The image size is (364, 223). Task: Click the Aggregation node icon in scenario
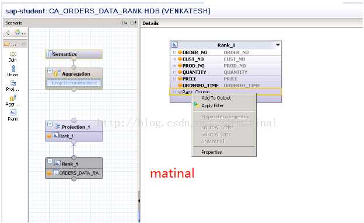(x=57, y=73)
